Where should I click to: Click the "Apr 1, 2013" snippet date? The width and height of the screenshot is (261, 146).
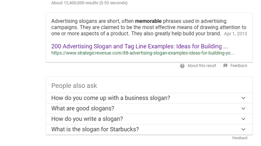coord(236,34)
